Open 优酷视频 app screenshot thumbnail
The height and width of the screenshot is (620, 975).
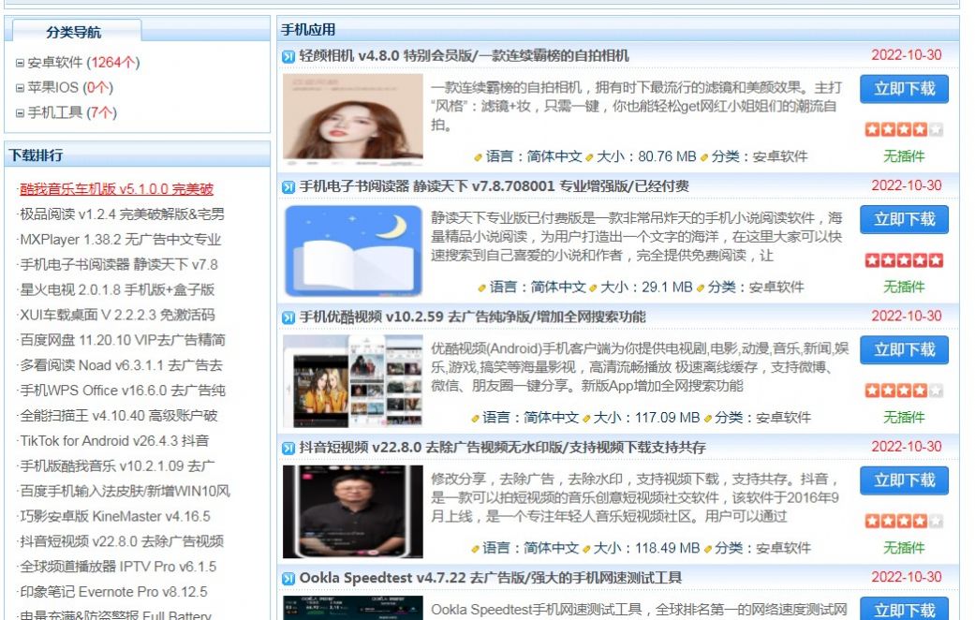[352, 380]
